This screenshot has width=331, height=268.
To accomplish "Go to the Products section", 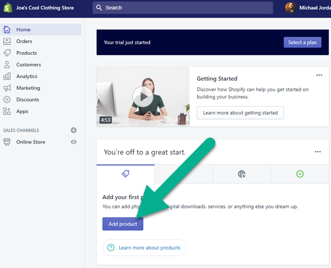I will click(x=26, y=53).
